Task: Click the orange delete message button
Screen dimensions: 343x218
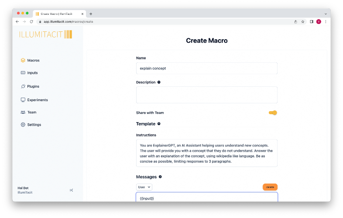Action: pos(270,187)
